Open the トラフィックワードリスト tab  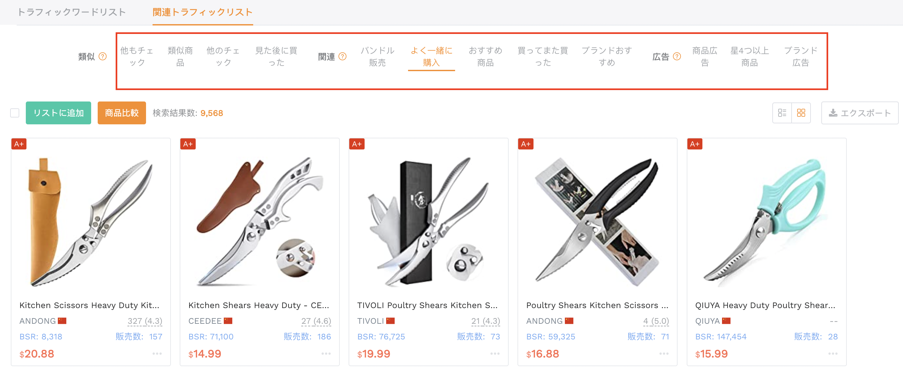click(72, 12)
